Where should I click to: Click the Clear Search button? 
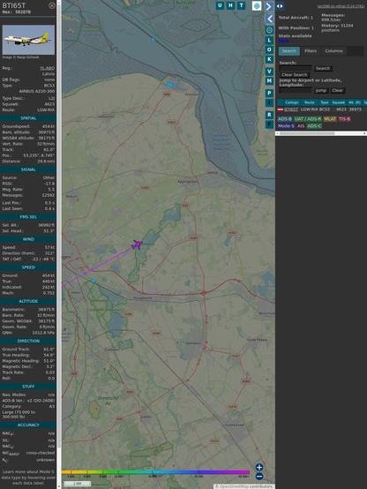295,75
